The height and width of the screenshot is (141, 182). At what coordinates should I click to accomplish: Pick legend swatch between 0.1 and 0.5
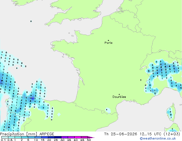tap(5, 137)
